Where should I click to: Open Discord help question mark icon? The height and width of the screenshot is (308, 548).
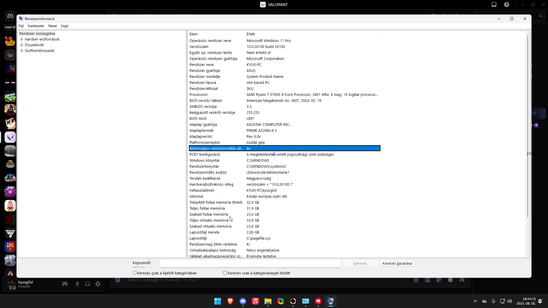[x=507, y=5]
